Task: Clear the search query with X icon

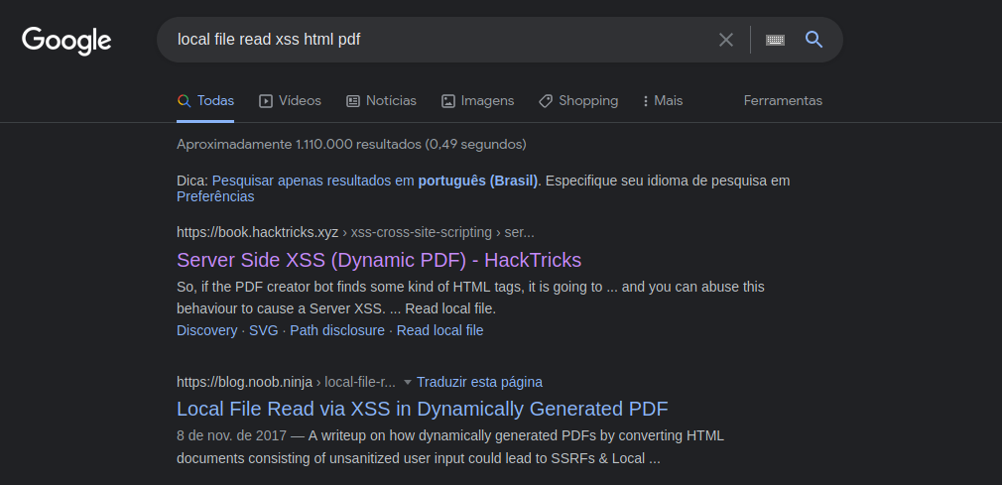Action: pos(726,40)
